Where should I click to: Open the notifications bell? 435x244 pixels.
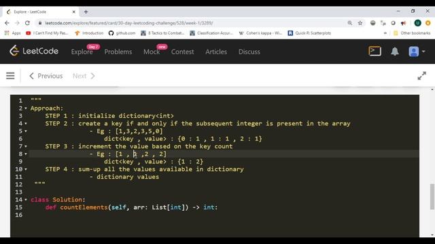pyautogui.click(x=395, y=52)
